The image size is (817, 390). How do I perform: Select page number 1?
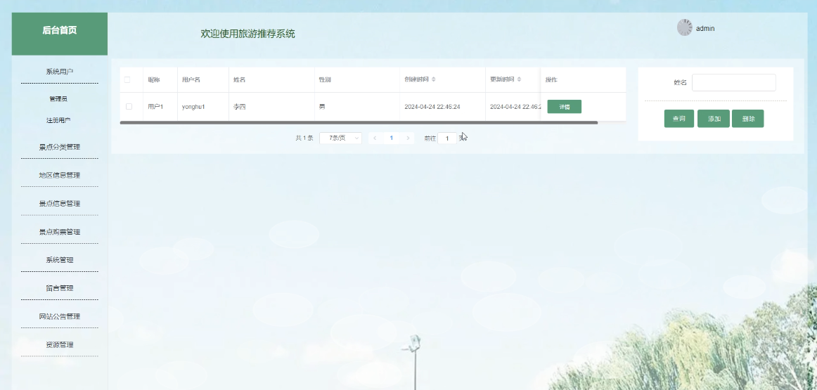[392, 138]
